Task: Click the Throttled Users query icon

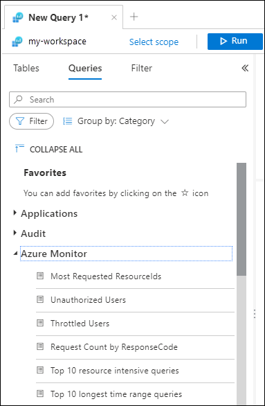Action: [40, 323]
